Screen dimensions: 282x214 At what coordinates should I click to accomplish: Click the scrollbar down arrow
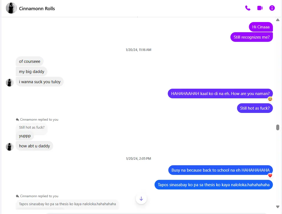point(278,207)
